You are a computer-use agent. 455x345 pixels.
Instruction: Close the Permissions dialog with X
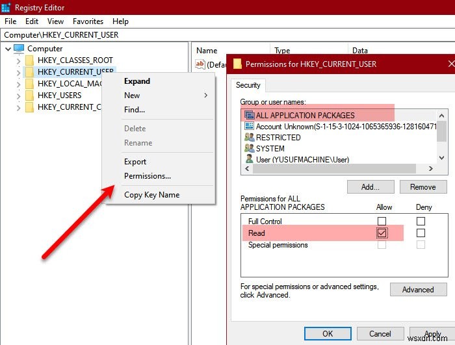pos(451,64)
